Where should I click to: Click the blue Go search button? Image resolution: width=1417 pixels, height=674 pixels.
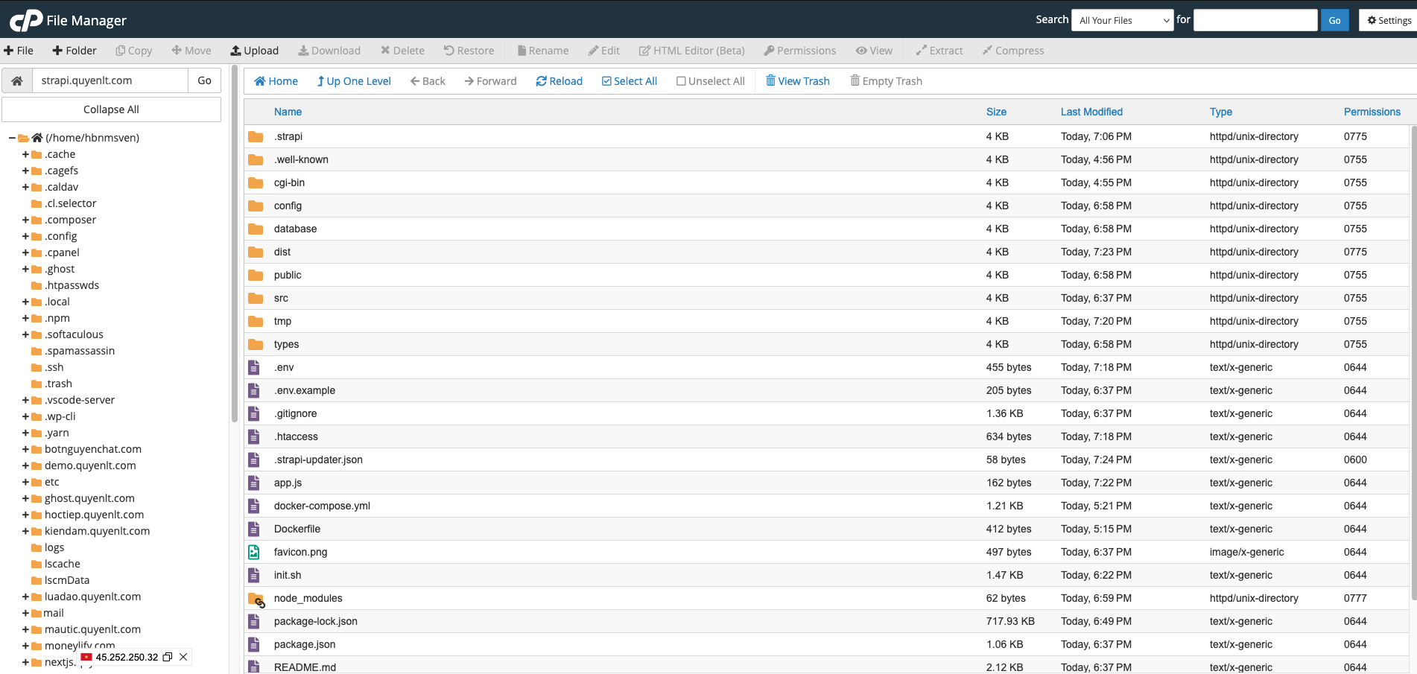(x=1334, y=20)
